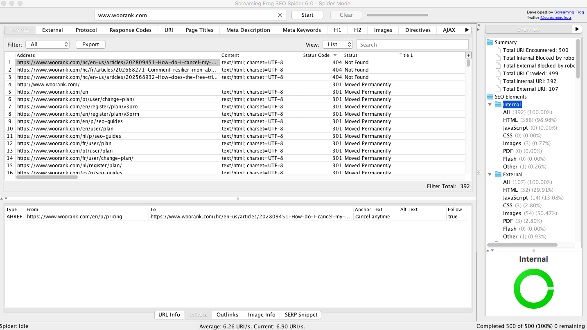Click the Internal donut chart graphic
The image size is (587, 330).
click(533, 288)
